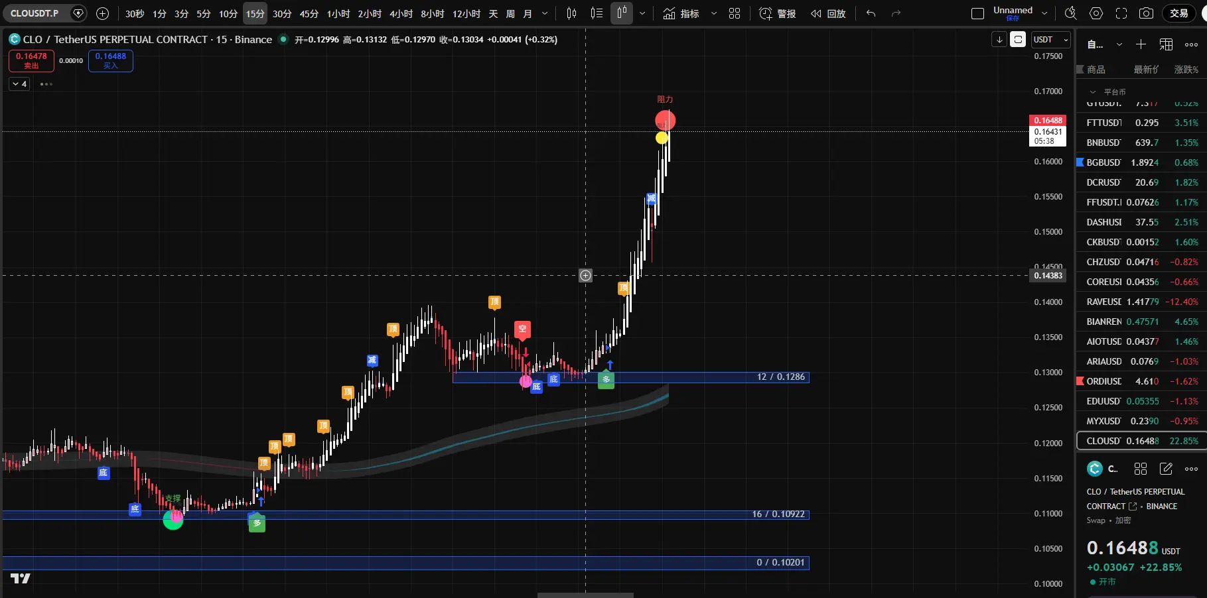Sort watchlist by 最新价 column
Screen dimensions: 1207x598
tap(1146, 70)
